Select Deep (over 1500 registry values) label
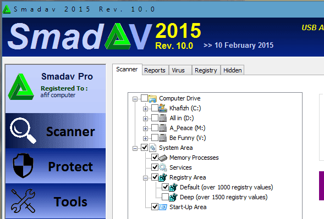 (223, 198)
